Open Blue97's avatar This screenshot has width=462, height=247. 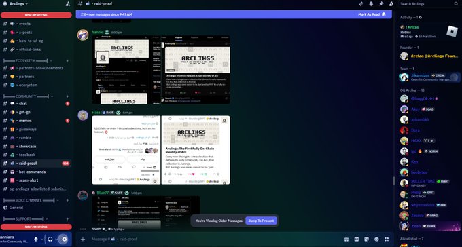83,195
